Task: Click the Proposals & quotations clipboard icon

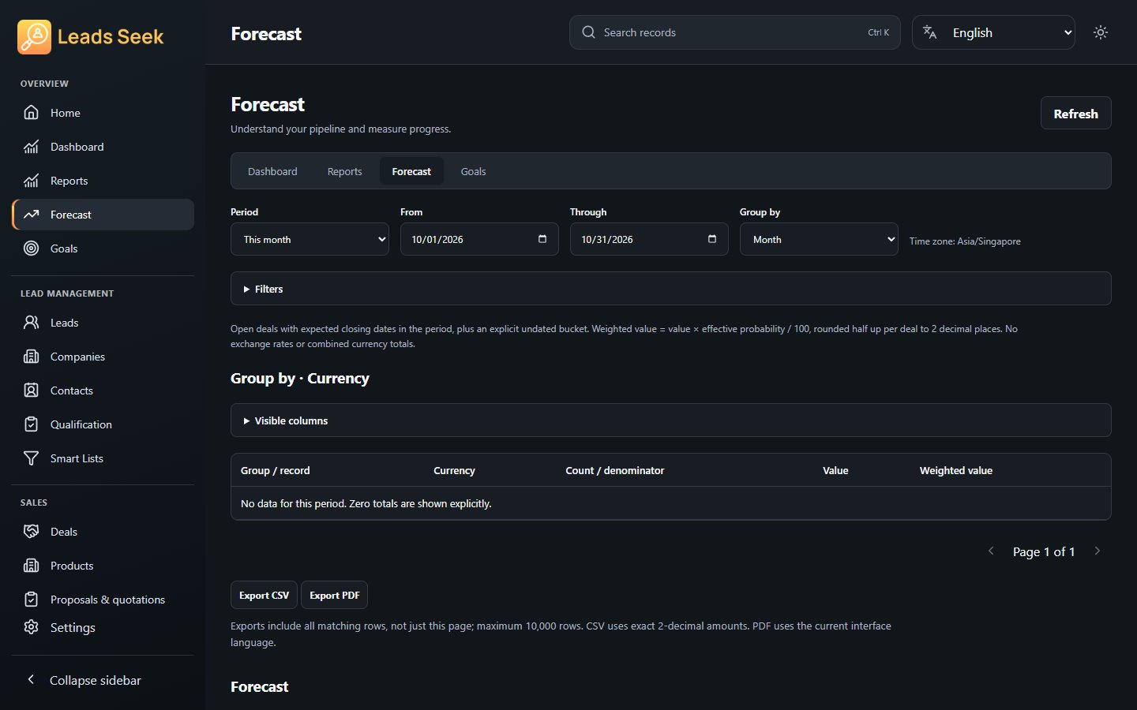Action: (31, 600)
